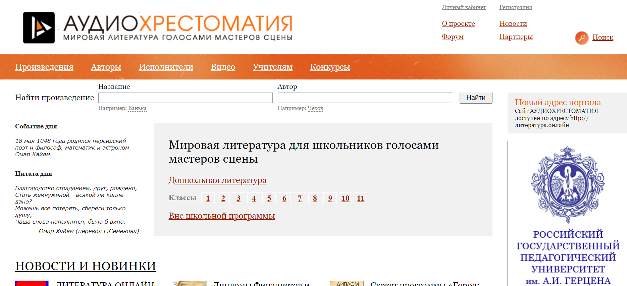The width and height of the screenshot is (627, 286).
Task: Use the Ванька example link
Action: click(x=137, y=108)
